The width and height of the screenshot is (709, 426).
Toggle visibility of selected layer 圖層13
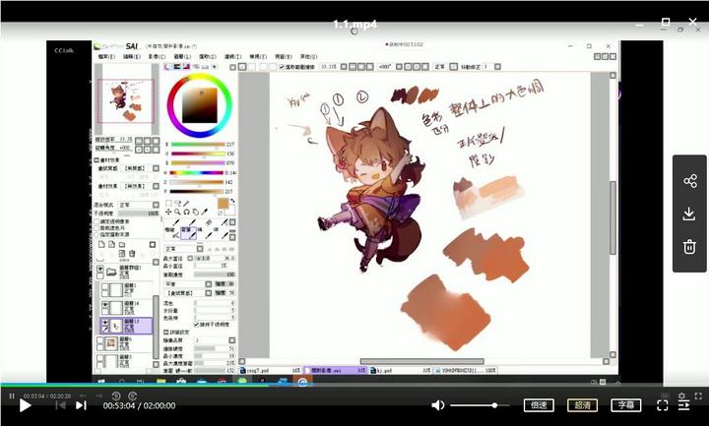coord(105,323)
